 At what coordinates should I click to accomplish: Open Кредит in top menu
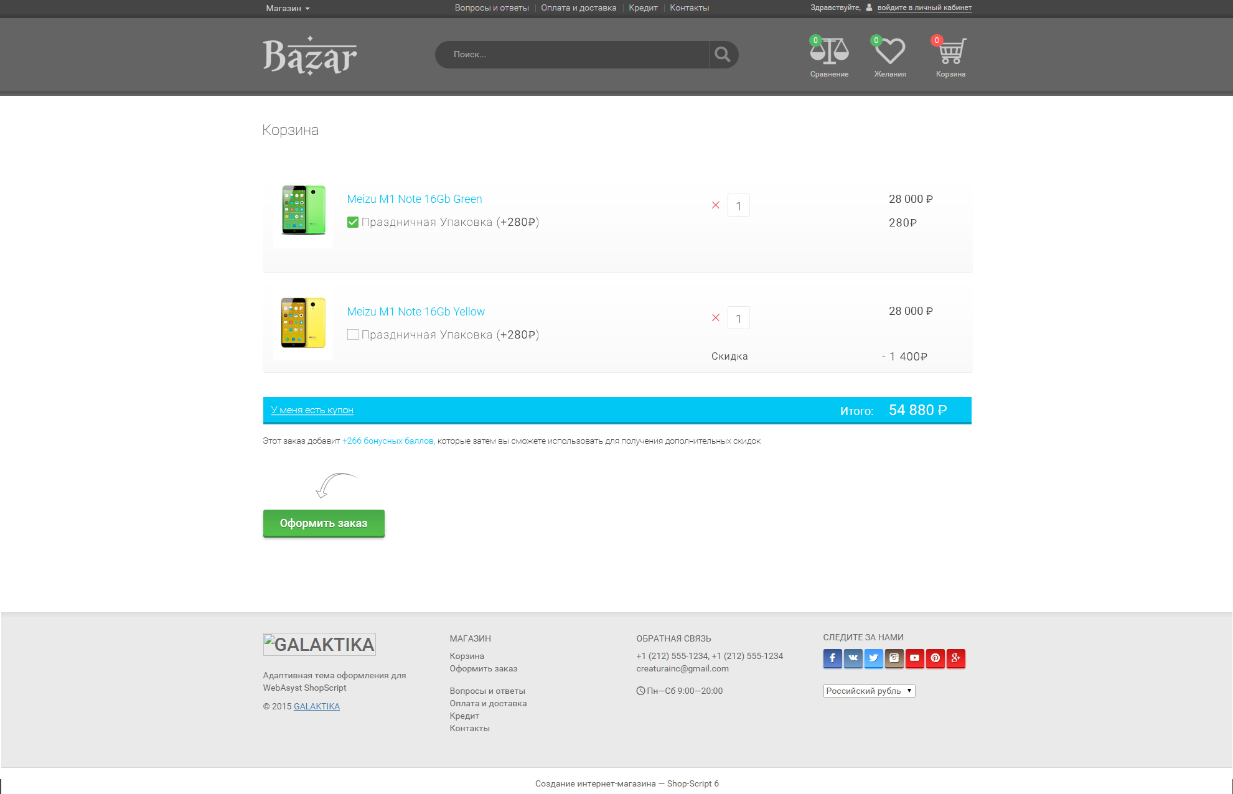[x=643, y=8]
